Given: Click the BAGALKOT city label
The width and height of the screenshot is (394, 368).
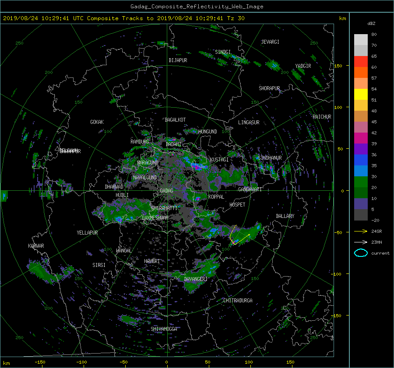Looking at the screenshot, I should pyautogui.click(x=175, y=120).
